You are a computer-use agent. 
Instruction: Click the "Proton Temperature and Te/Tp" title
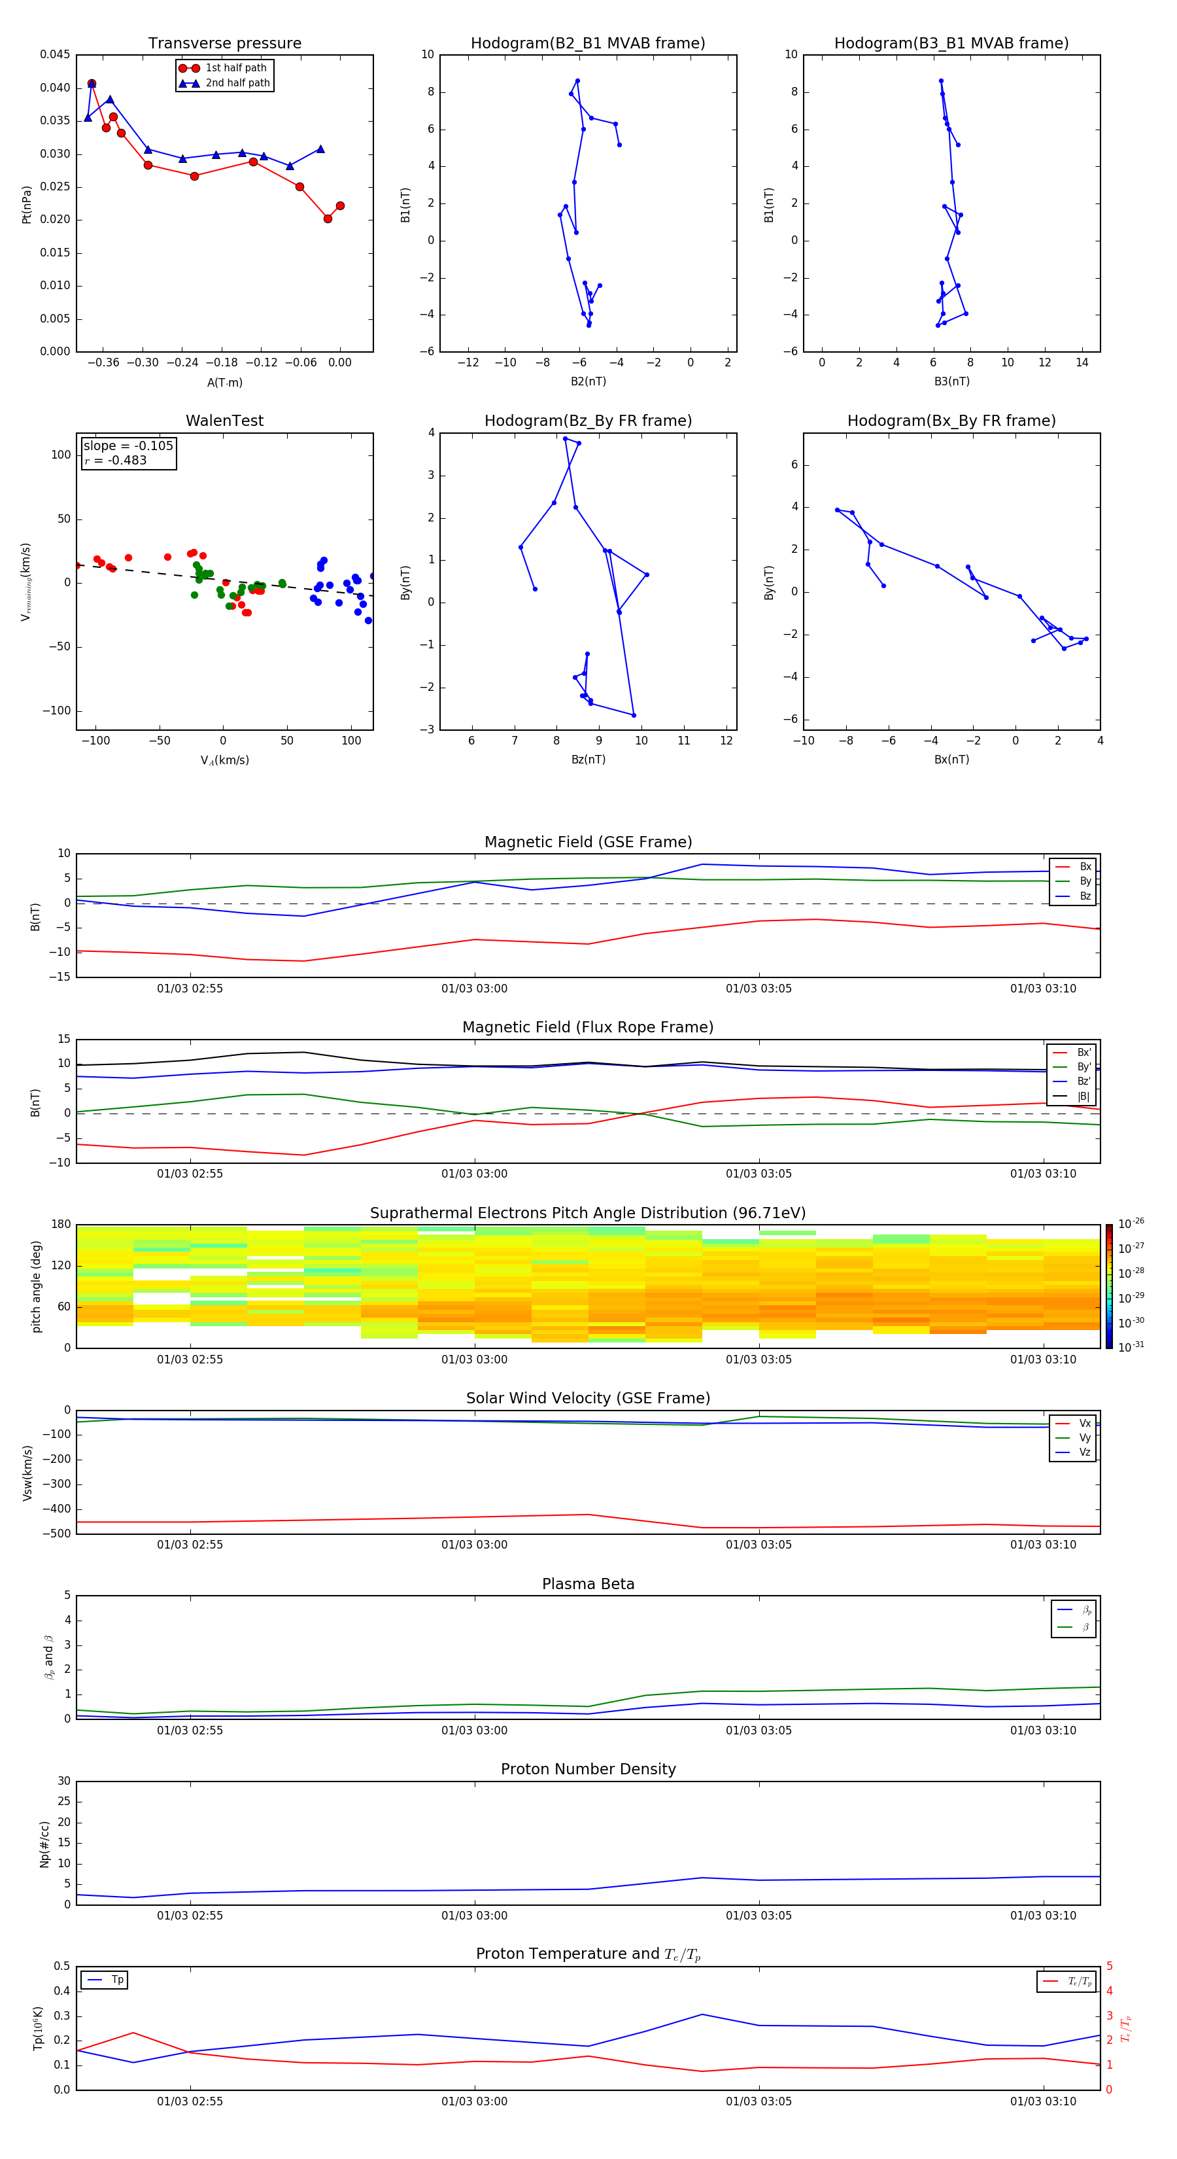point(588,1954)
